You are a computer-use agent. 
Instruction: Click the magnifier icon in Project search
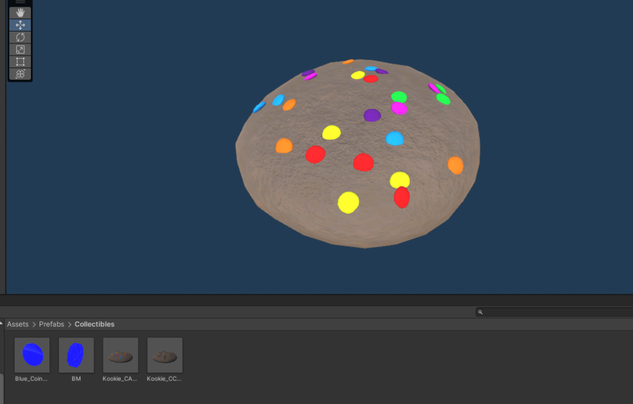tap(480, 313)
